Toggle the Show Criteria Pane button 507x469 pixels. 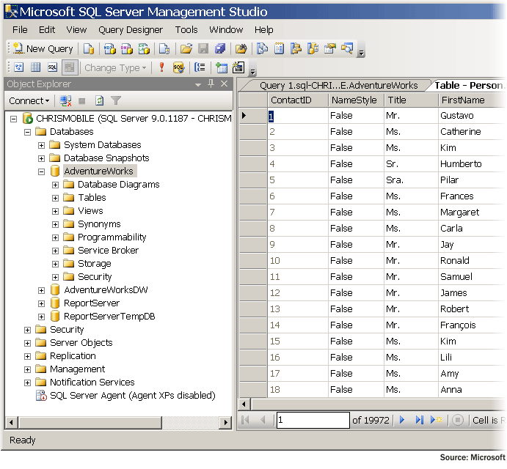35,67
